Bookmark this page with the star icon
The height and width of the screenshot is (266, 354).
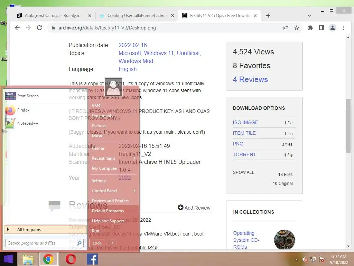coord(297,28)
